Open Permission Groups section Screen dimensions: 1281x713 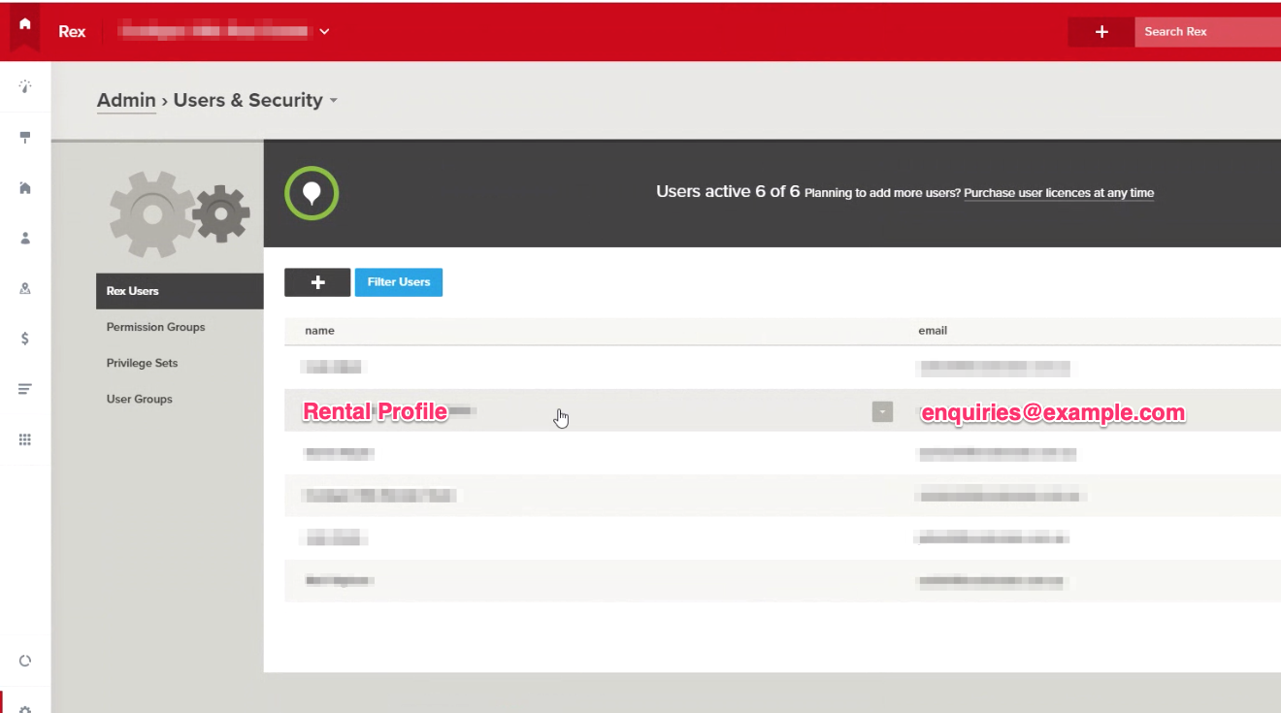pyautogui.click(x=156, y=327)
